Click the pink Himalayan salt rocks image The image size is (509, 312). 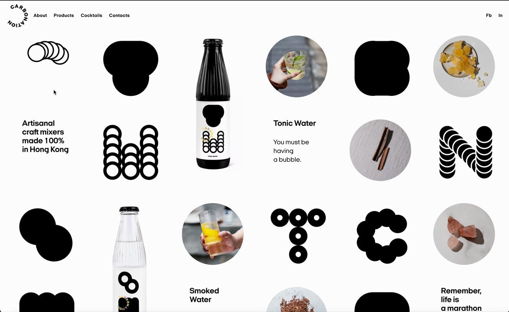(464, 234)
